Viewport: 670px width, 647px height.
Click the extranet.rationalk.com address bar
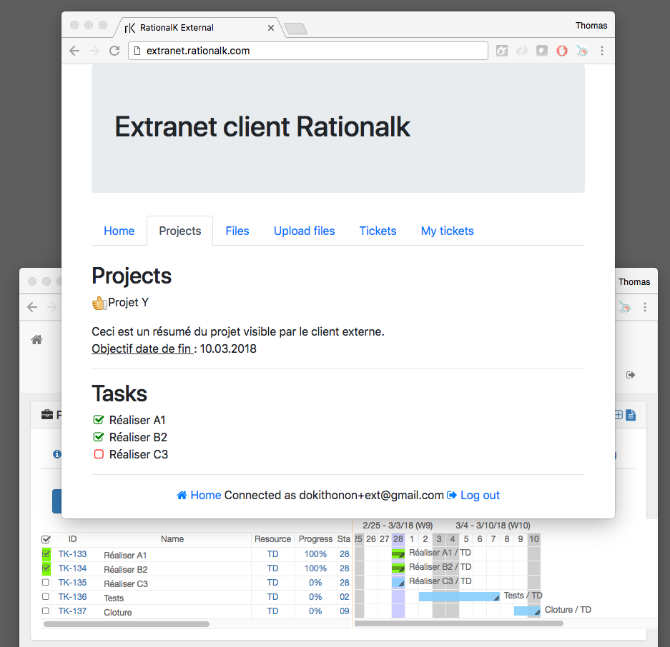(307, 51)
